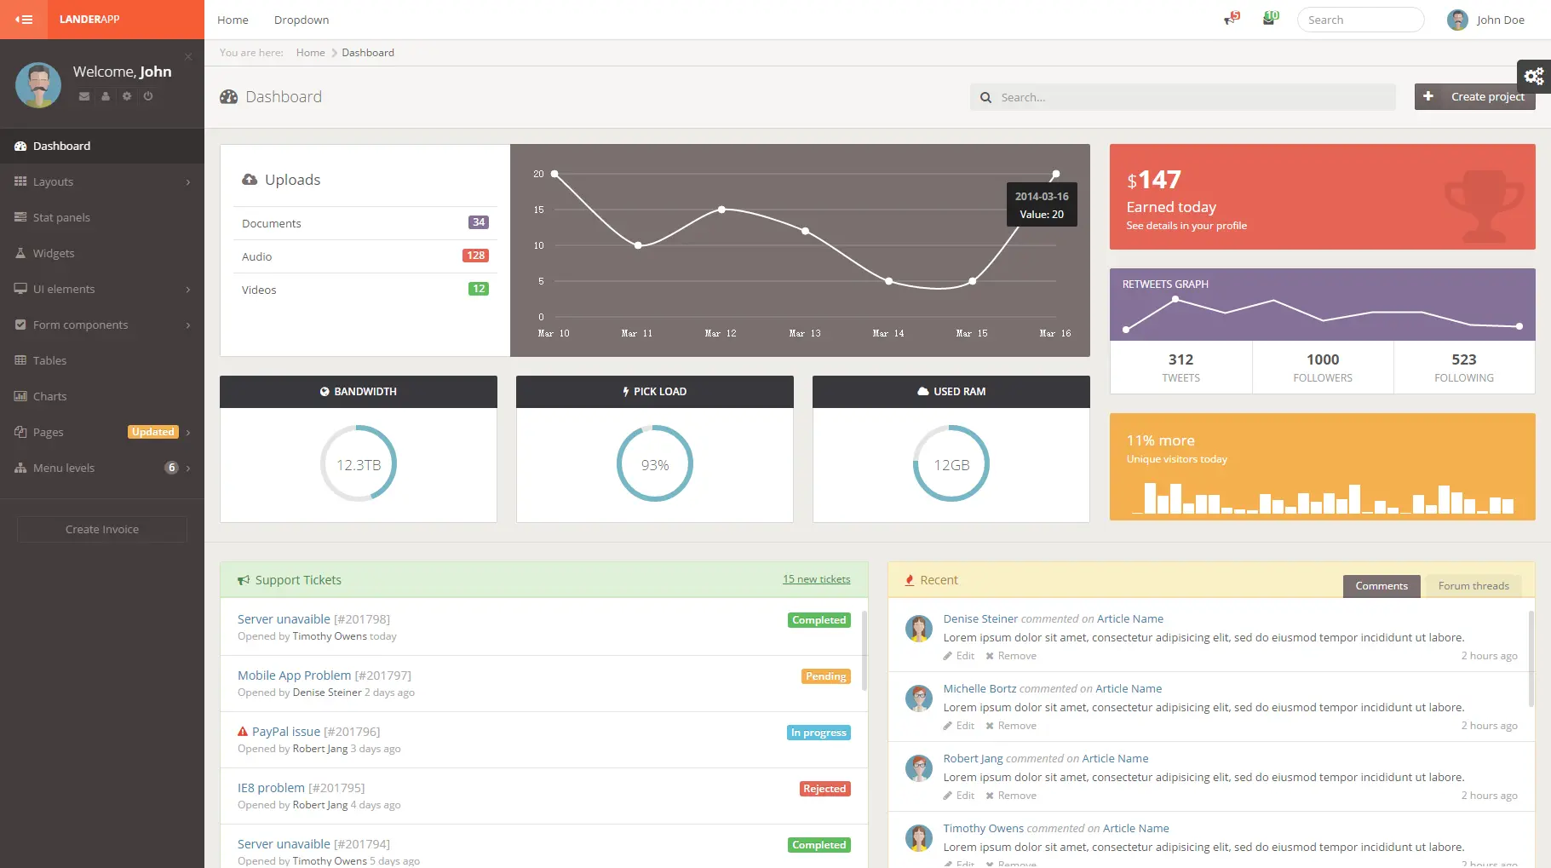This screenshot has height=868, width=1551.
Task: Click the Recent flame icon
Action: point(910,580)
